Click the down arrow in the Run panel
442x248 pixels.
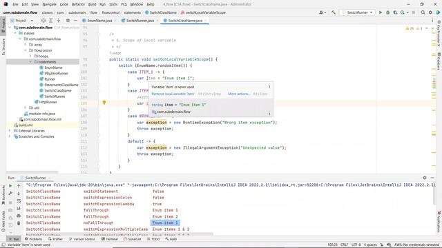coord(19,194)
